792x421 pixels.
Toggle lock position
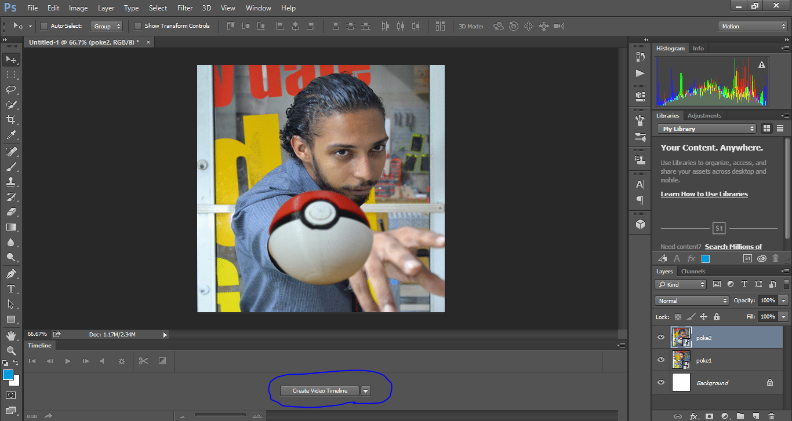point(703,317)
